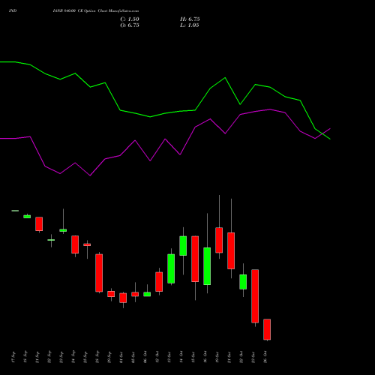Image resolution: width=375 pixels, height=375 pixels.
Task: Click the 'IND' text in the header
Action: (13, 10)
